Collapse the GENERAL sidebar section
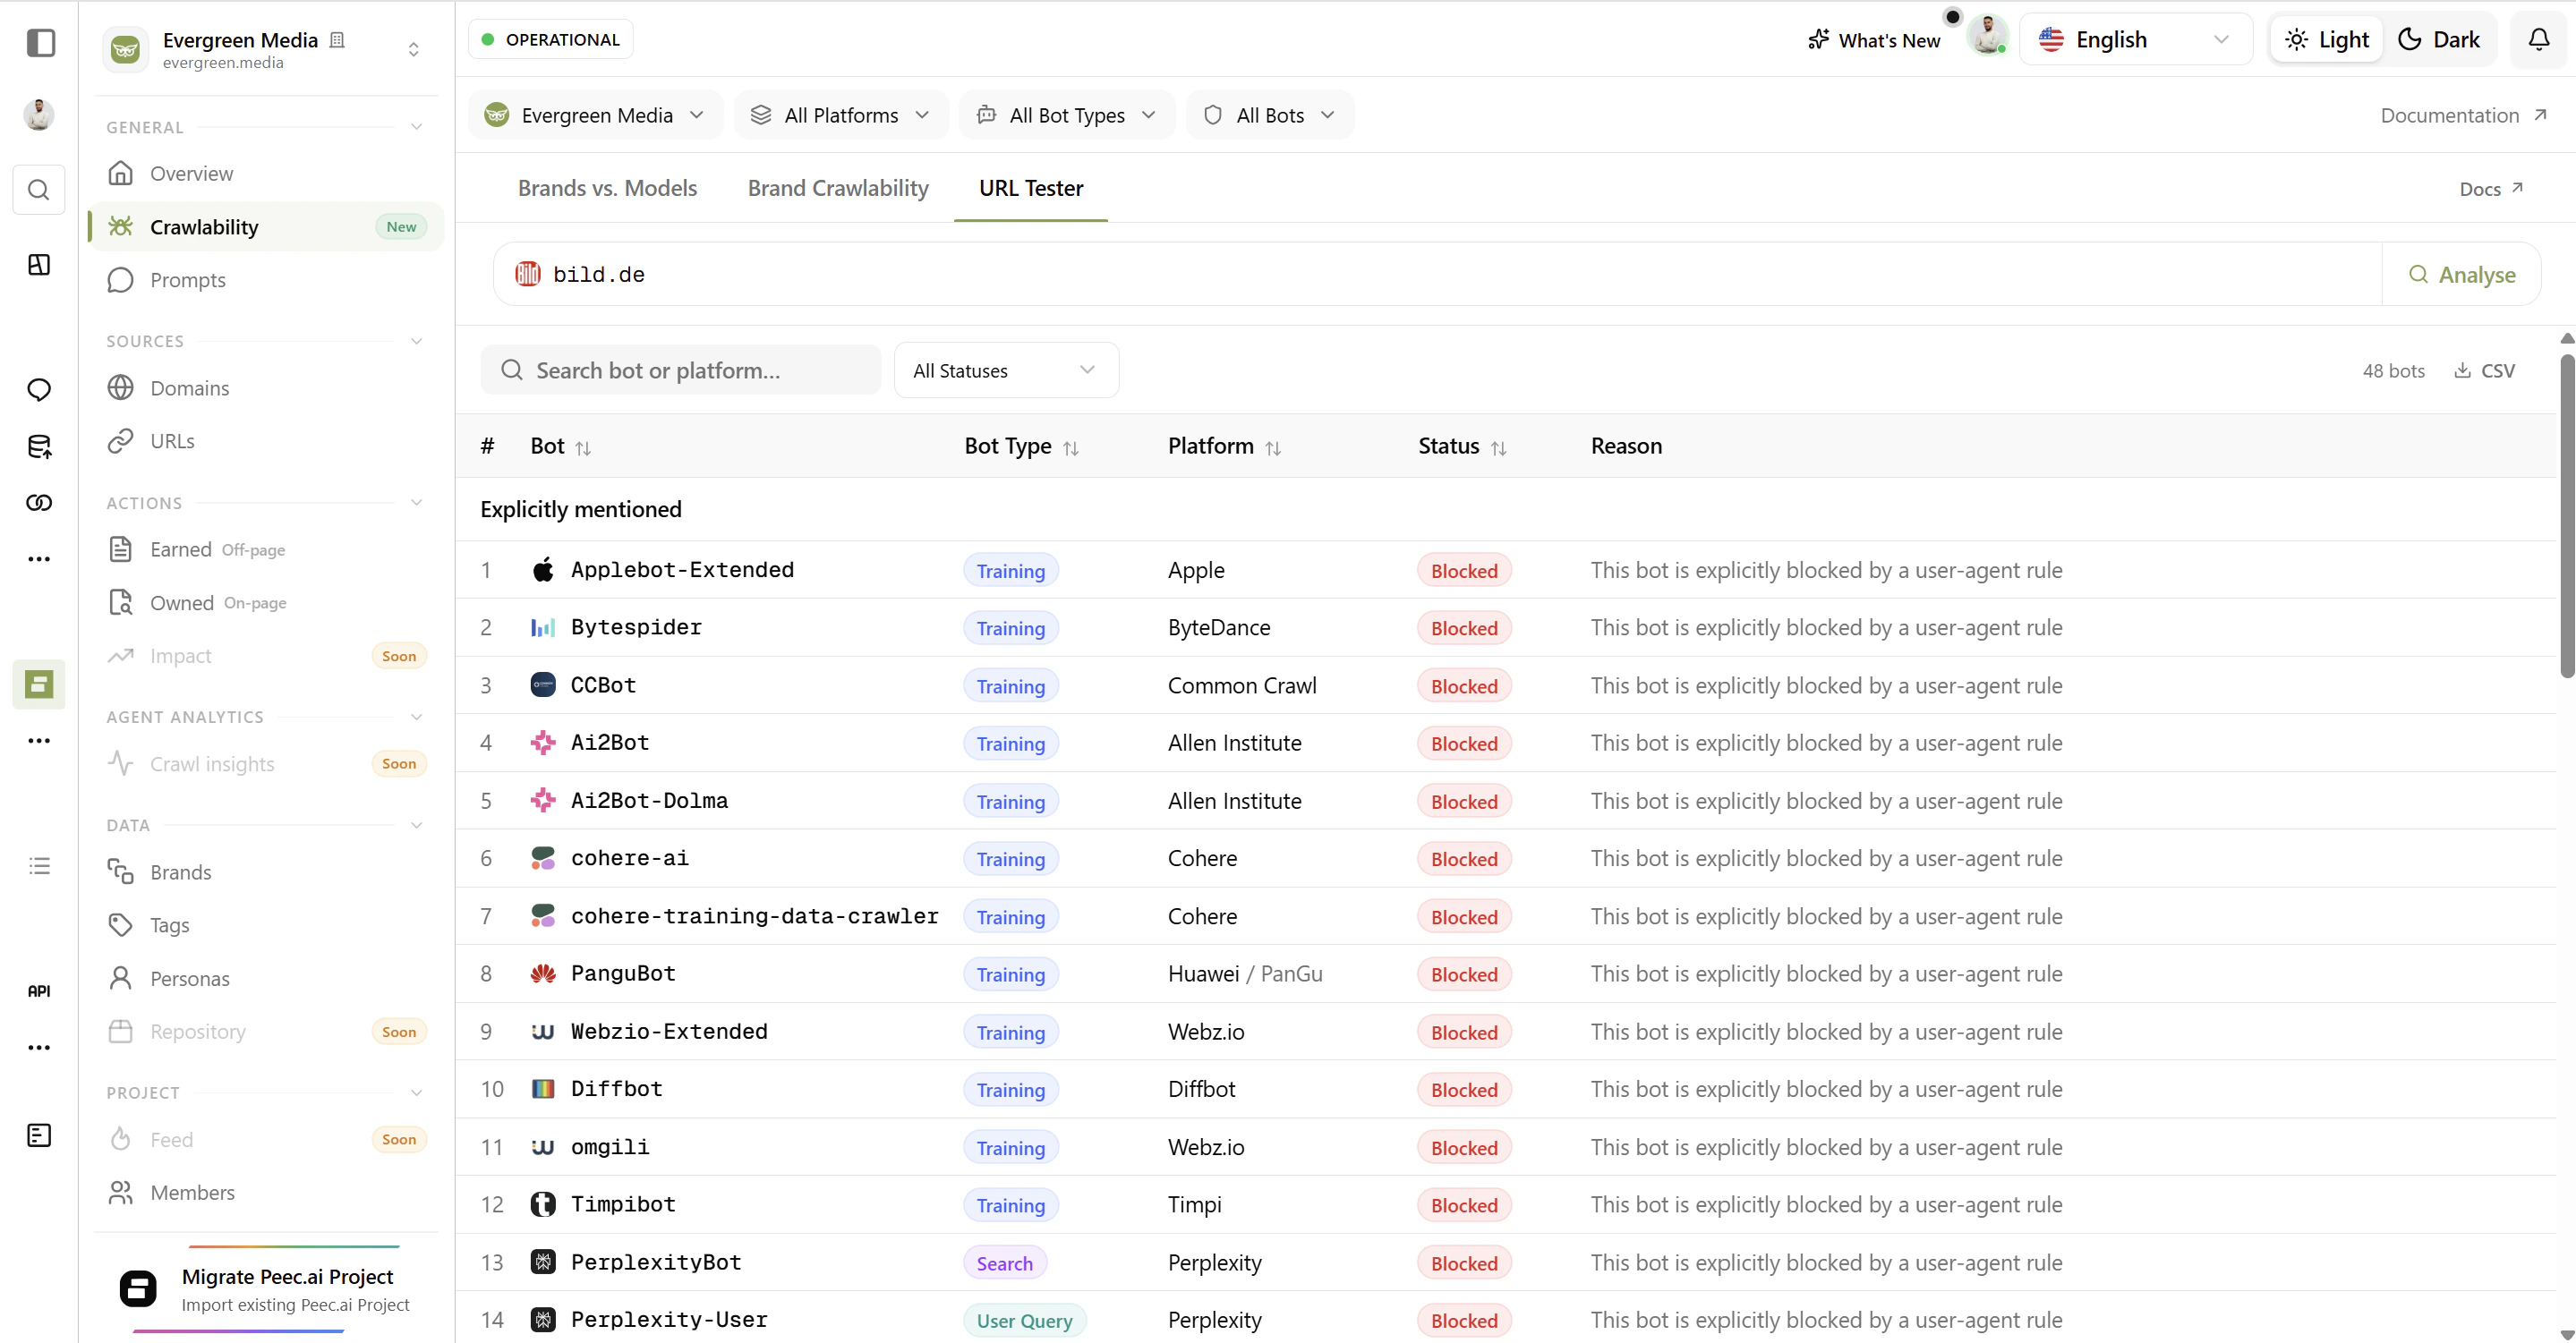 pos(416,127)
